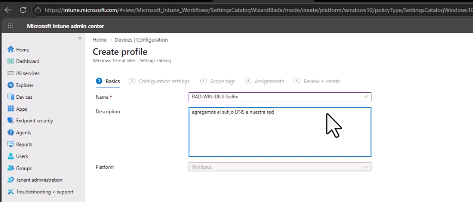Screen dimensions: 473x202
Task: Follow the Devices | Configuration breadcrumb
Action: (x=141, y=40)
